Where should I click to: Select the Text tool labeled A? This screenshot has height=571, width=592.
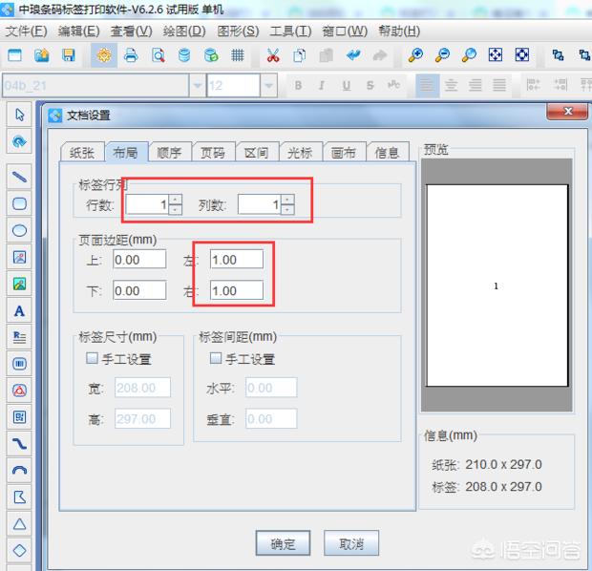click(x=19, y=310)
